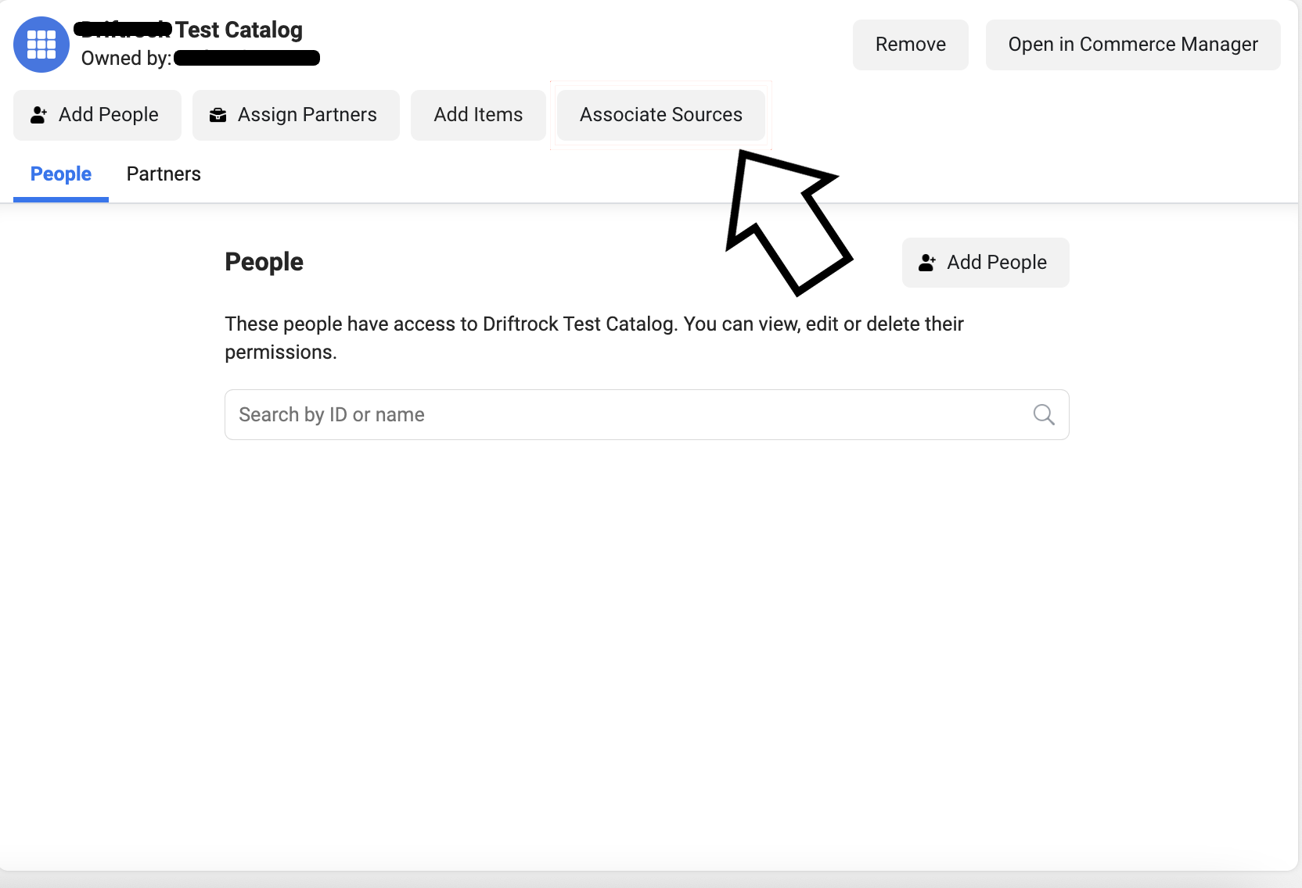Click the bold People section heading
The image size is (1302, 888).
tap(264, 262)
